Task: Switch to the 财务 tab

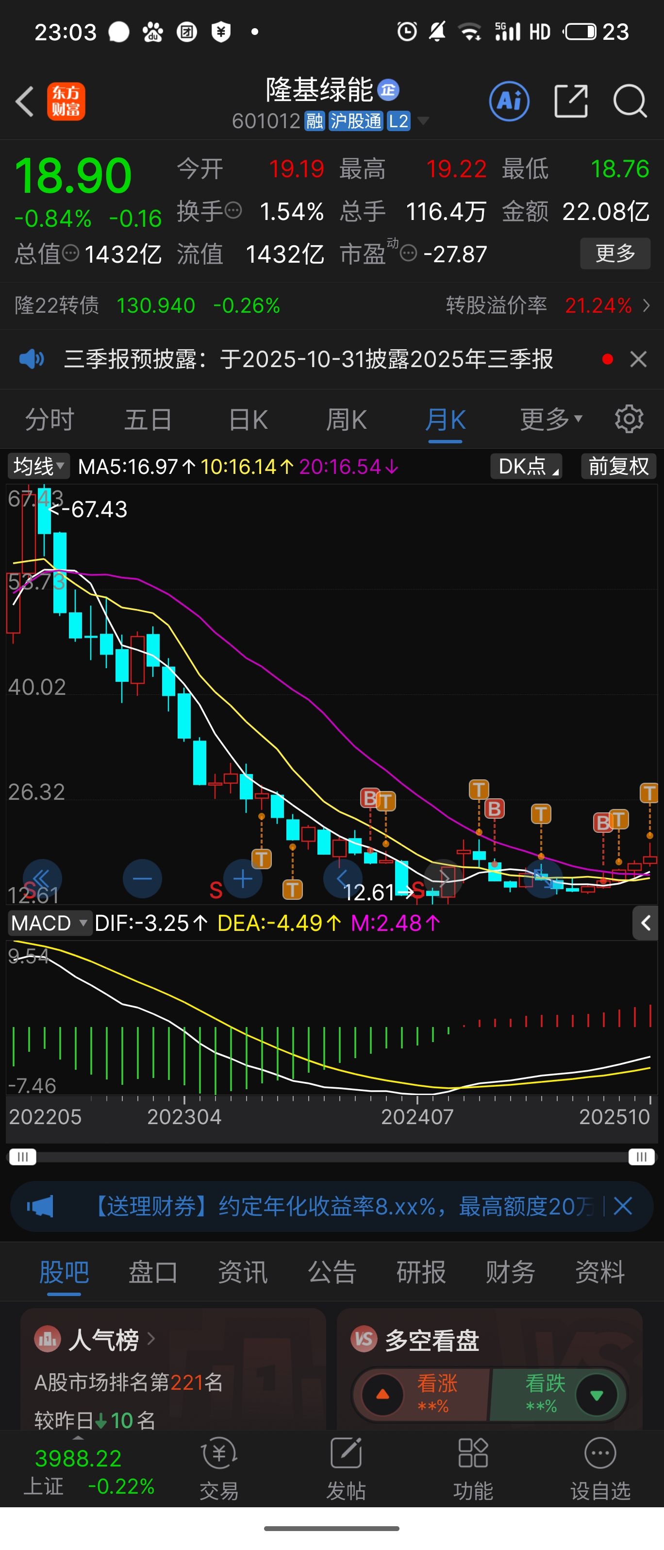Action: 510,1272
